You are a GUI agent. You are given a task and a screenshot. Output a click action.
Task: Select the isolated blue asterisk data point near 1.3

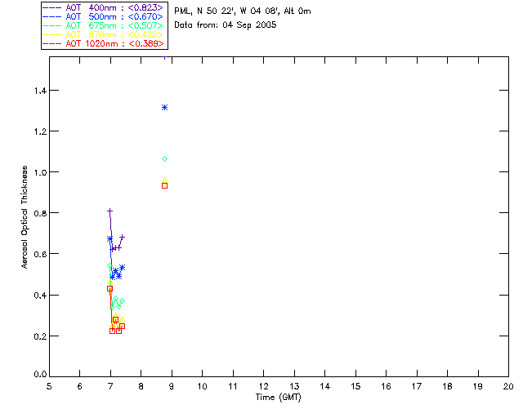pyautogui.click(x=164, y=107)
